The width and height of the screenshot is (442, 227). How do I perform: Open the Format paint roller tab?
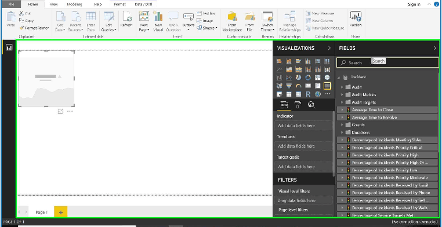298,105
